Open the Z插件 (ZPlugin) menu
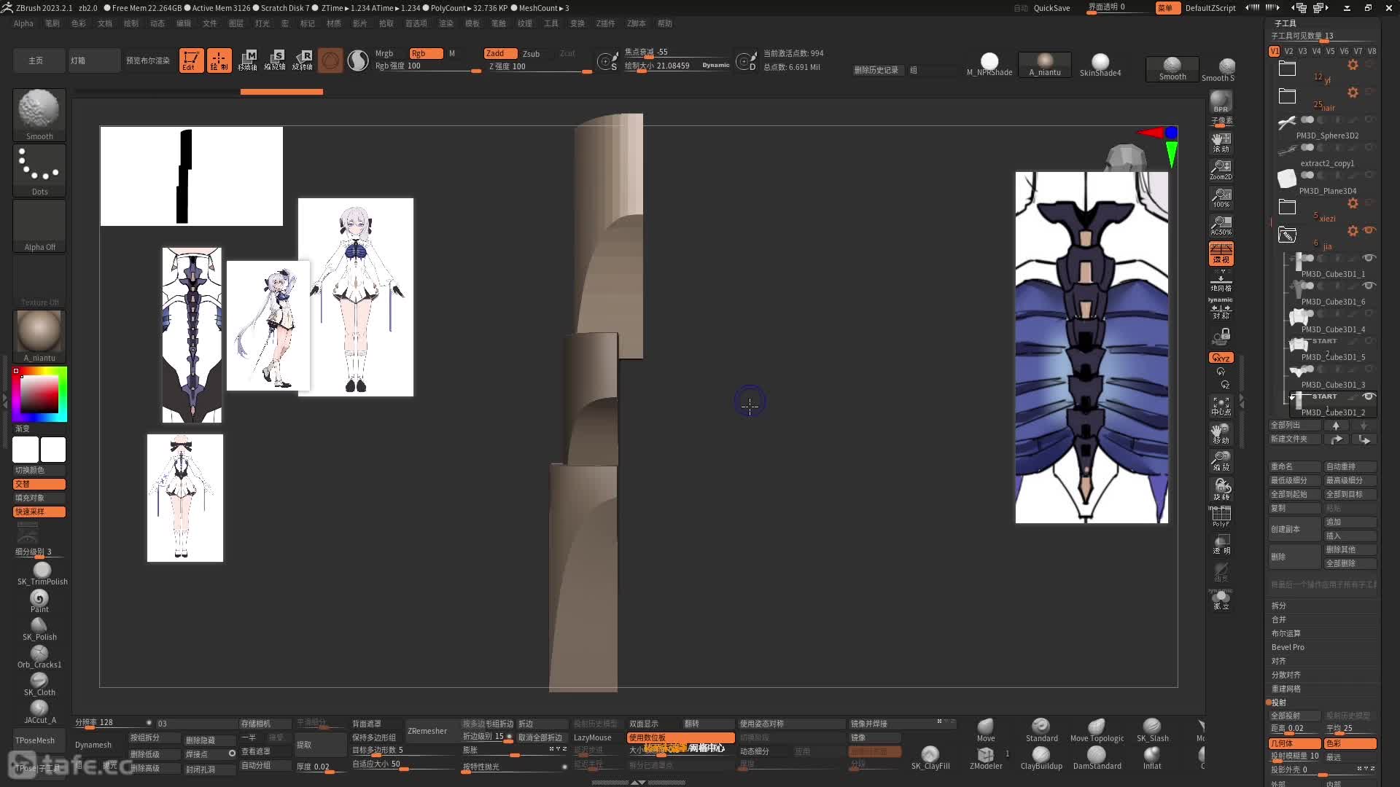Image resolution: width=1400 pixels, height=787 pixels. [x=605, y=23]
